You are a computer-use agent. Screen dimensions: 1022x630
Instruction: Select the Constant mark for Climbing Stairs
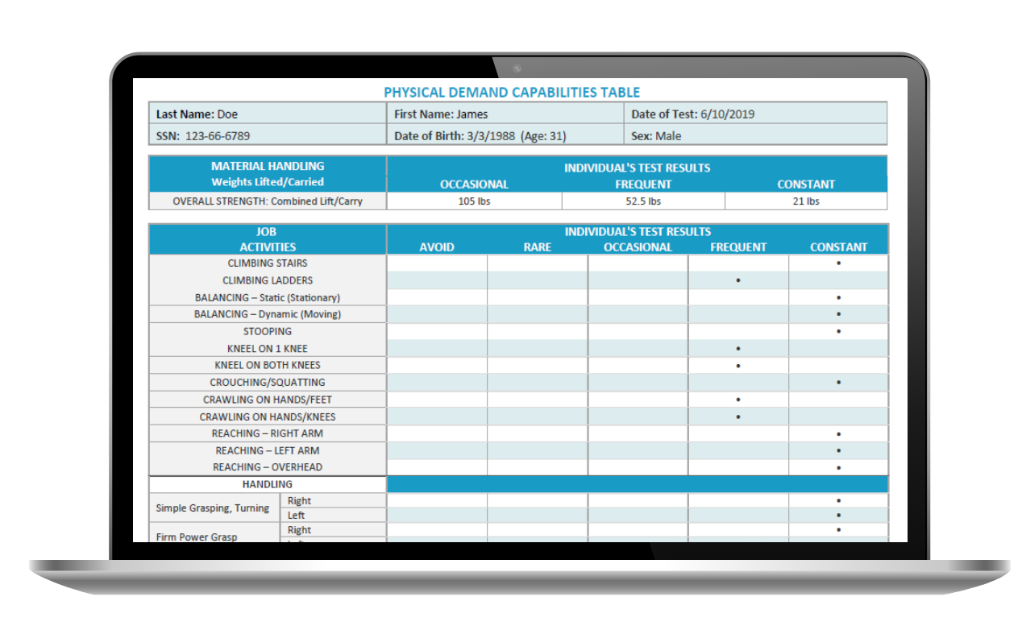[838, 263]
